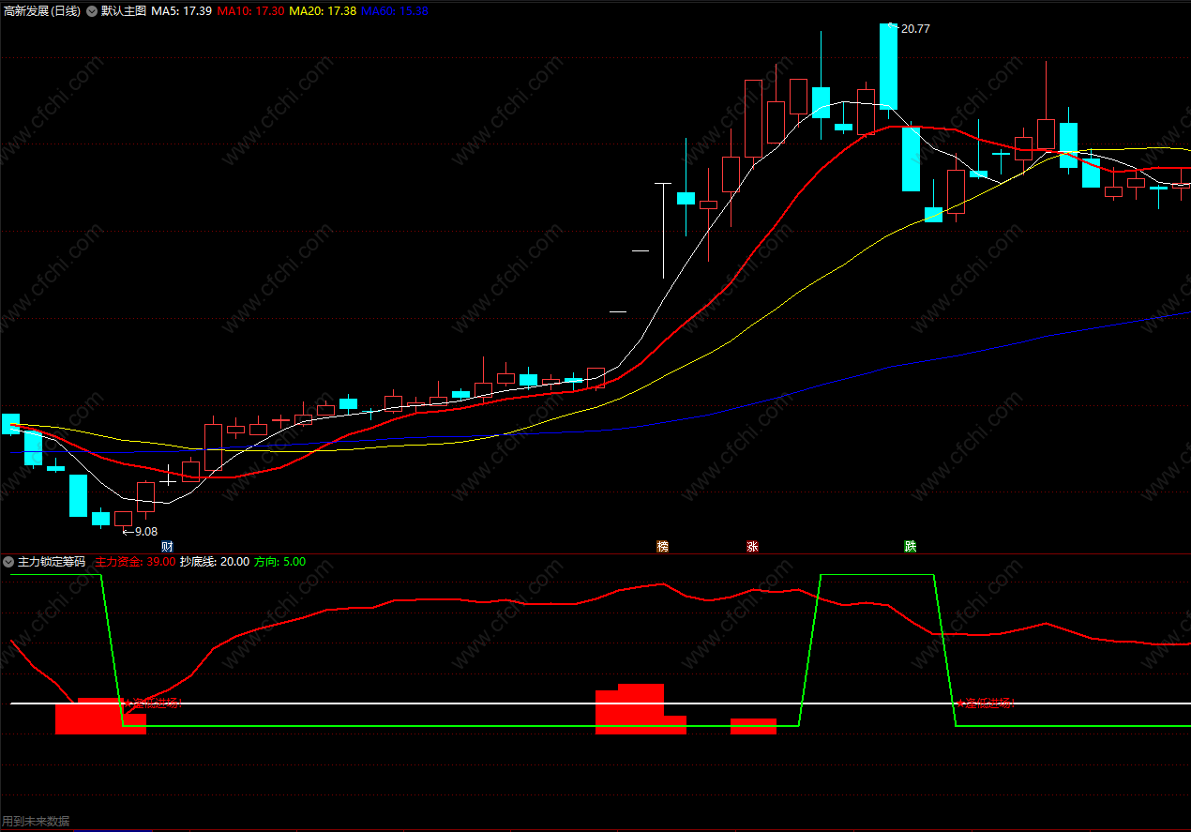Click the 用到未来数据 notice at bottom
Viewport: 1191px width, 832px height.
pyautogui.click(x=36, y=821)
